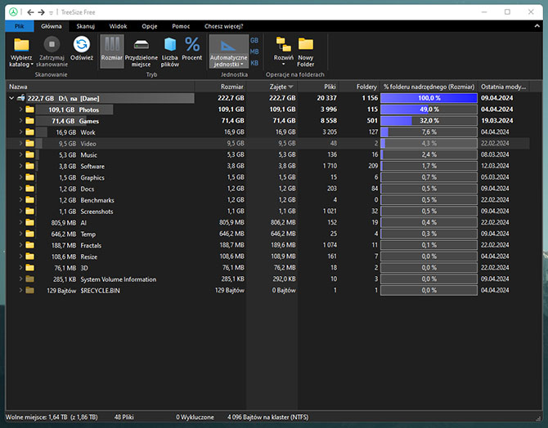548x428 pixels.
Task: Click the Docs folder icon
Action: [x=30, y=189]
